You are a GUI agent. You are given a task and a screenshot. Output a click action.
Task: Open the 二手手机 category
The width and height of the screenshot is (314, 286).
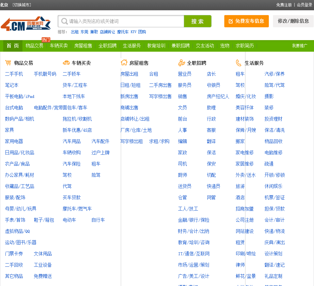(14, 74)
